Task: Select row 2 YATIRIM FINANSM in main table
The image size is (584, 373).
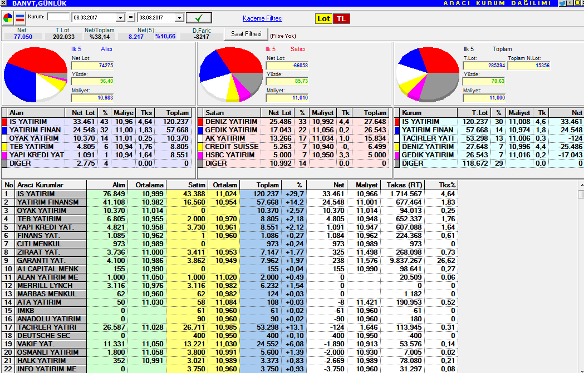Action: tap(230, 202)
